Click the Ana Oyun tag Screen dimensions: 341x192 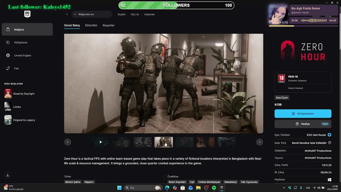(x=282, y=98)
